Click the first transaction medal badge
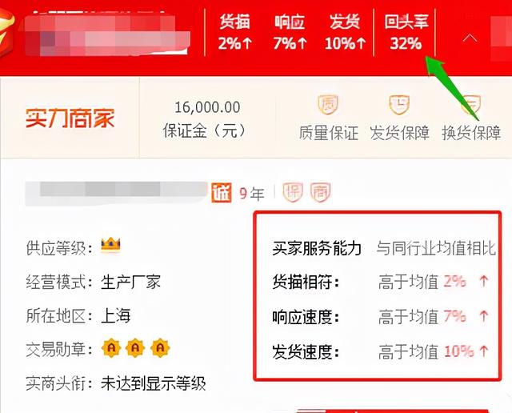The height and width of the screenshot is (413, 512). pos(111,347)
